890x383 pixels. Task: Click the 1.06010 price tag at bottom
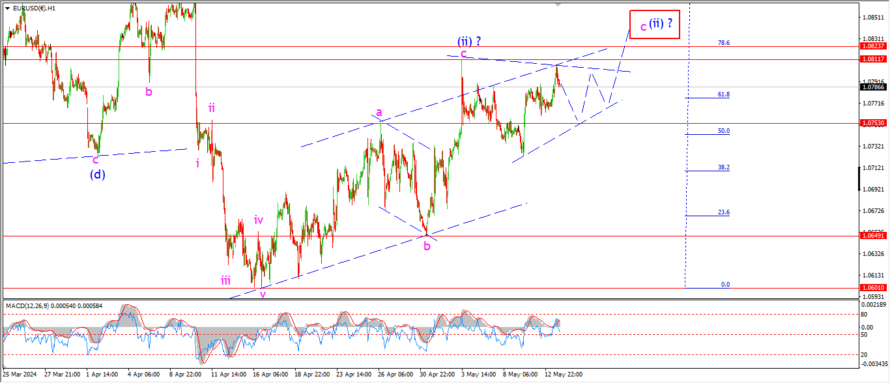click(873, 287)
